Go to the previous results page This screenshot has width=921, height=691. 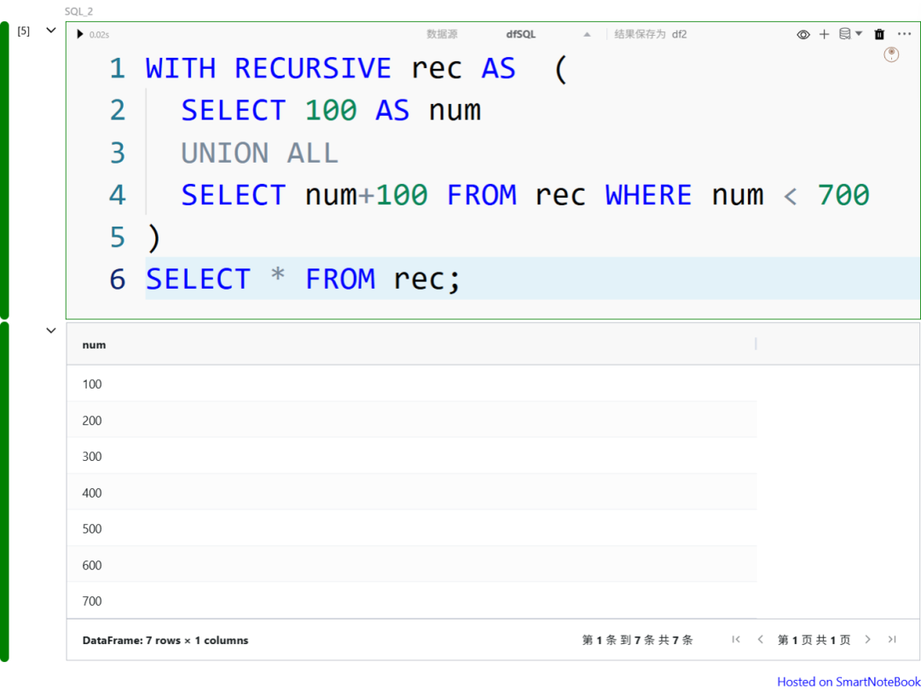pos(760,640)
